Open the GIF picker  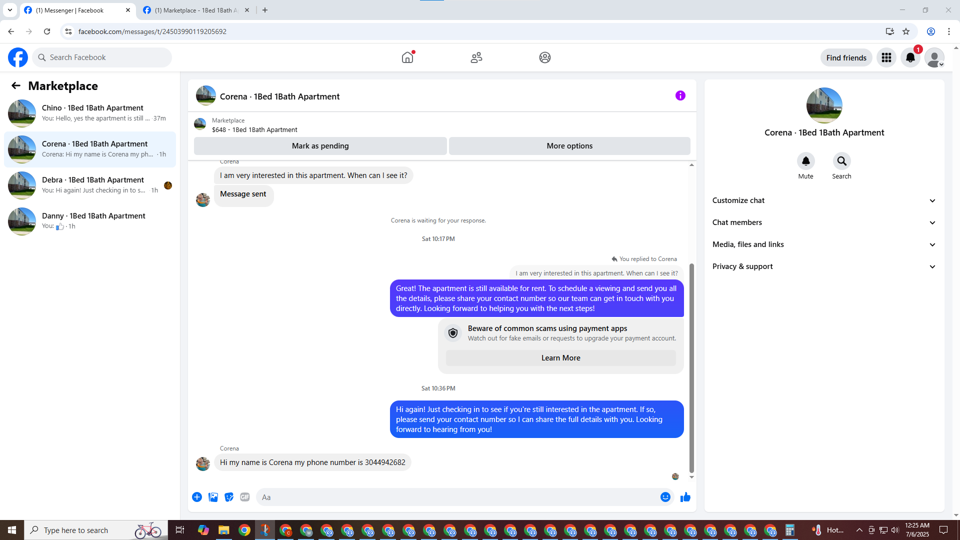point(245,497)
